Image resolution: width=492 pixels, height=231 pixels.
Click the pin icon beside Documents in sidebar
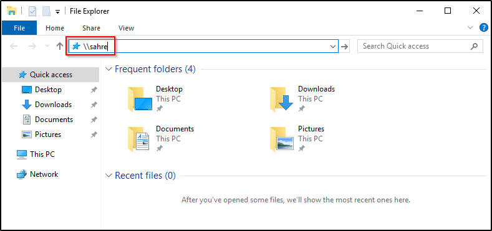click(x=94, y=120)
